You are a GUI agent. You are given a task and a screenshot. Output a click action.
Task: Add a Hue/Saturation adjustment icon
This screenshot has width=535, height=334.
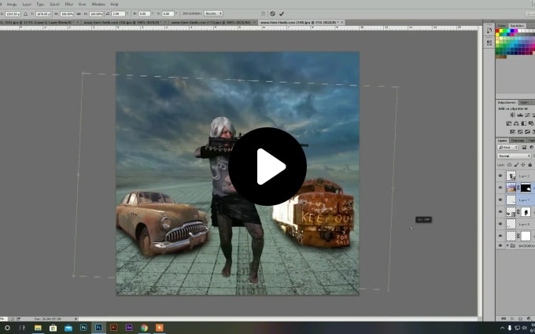pos(509,123)
